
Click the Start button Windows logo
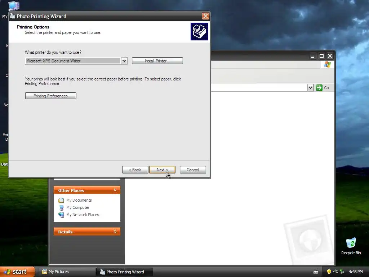pos(7,272)
